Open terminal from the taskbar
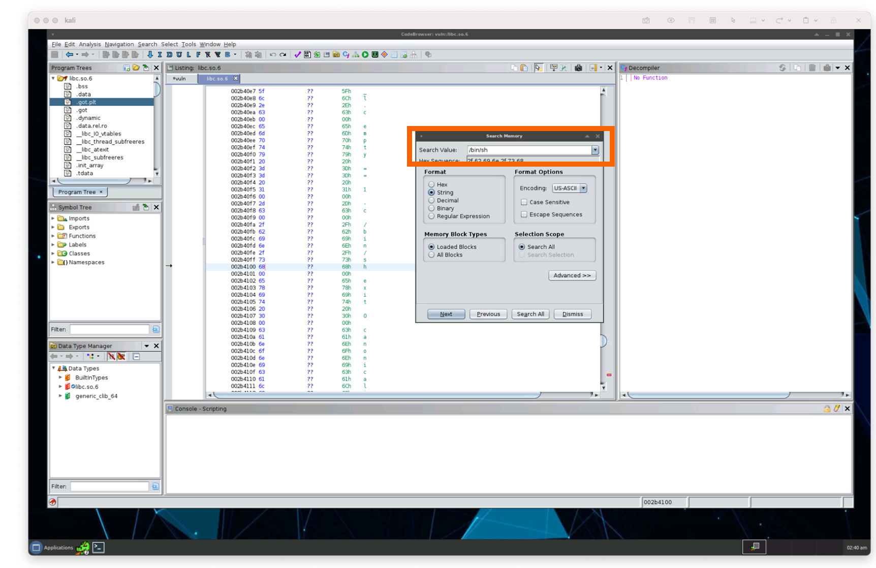 coord(99,547)
